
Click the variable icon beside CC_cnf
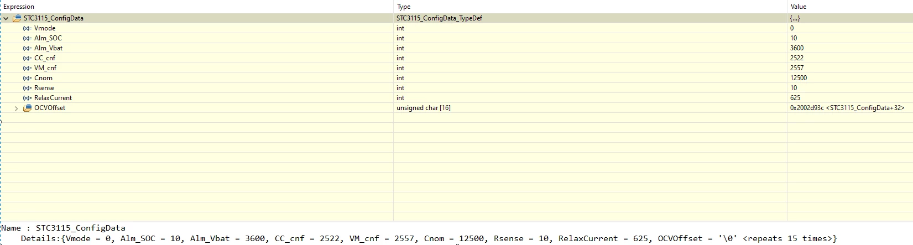[x=27, y=58]
